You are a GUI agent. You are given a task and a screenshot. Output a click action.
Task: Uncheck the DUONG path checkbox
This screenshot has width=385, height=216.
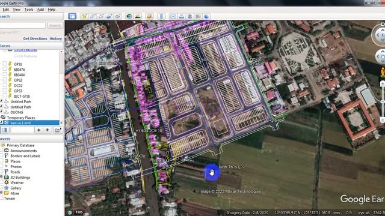[x=1, y=112]
